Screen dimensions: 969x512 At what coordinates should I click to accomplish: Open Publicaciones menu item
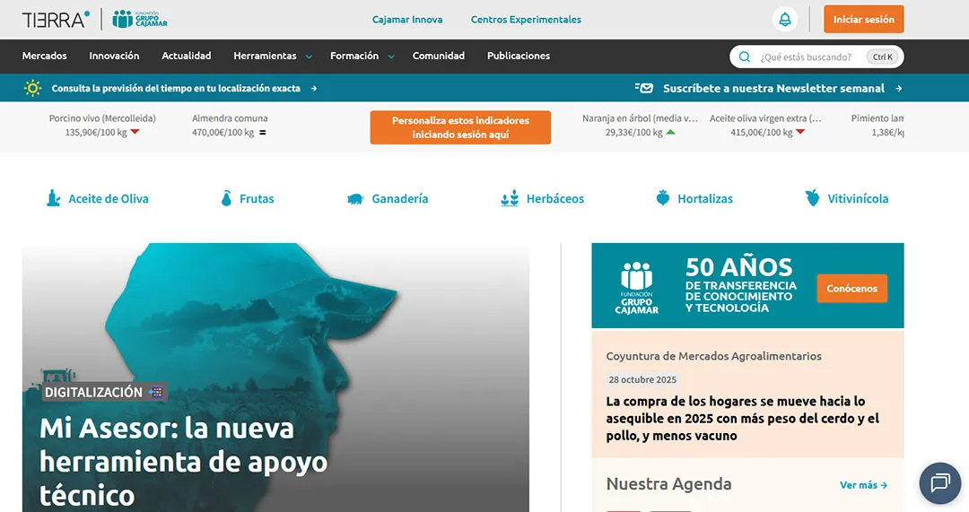pyautogui.click(x=519, y=56)
